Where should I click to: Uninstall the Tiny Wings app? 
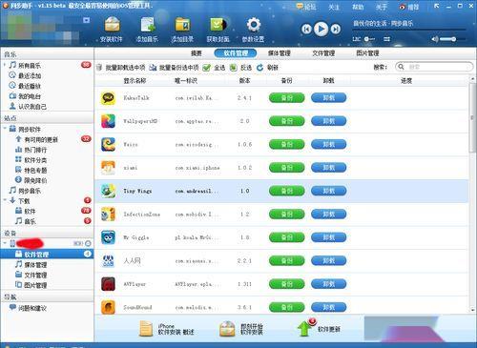pos(329,191)
